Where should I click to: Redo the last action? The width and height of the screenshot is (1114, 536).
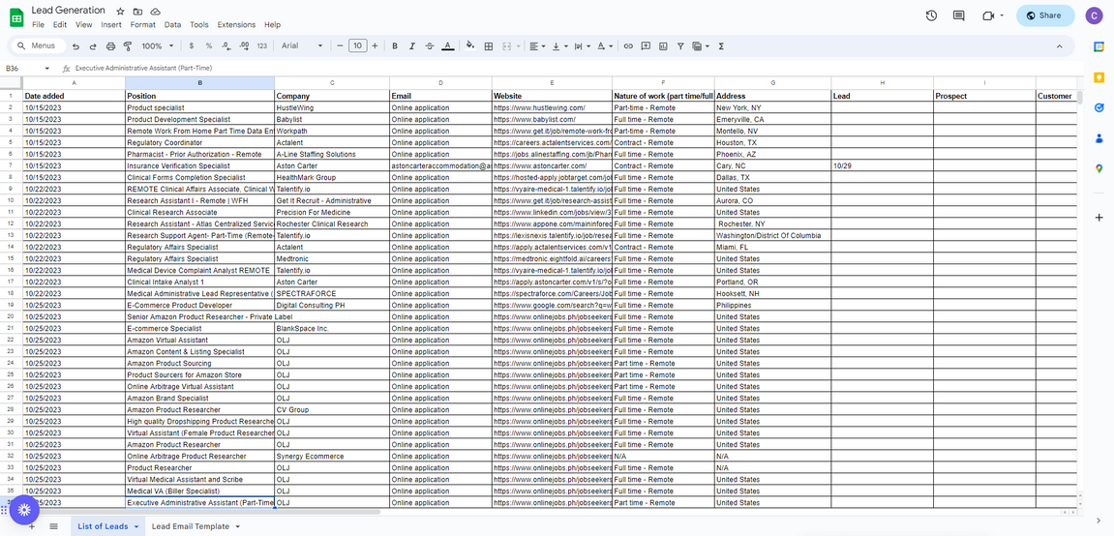pyautogui.click(x=92, y=46)
